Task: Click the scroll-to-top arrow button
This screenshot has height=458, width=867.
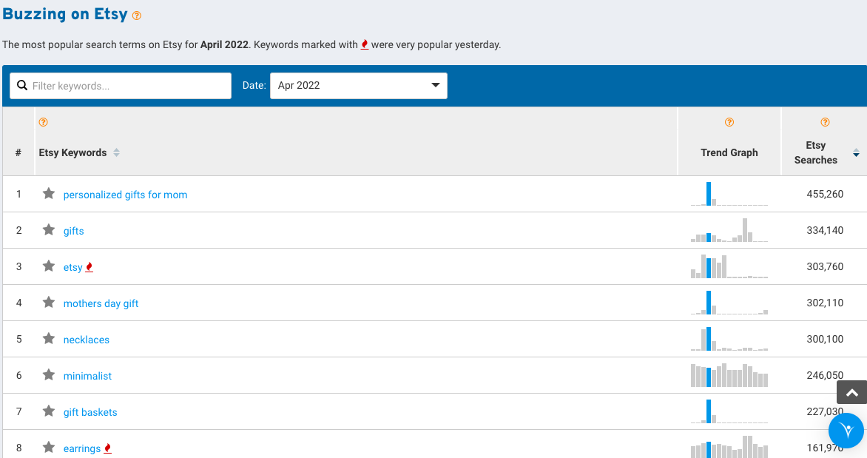Action: 852,392
